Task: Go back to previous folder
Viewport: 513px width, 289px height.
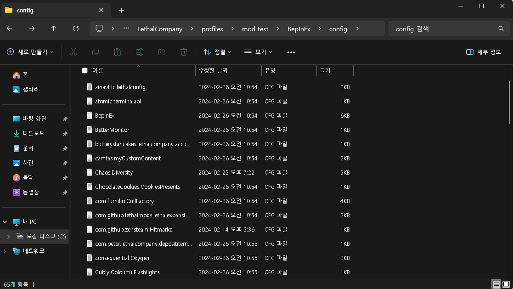Action: click(x=10, y=29)
